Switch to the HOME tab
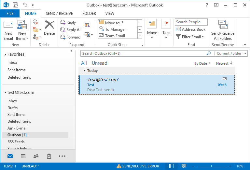 [31, 14]
